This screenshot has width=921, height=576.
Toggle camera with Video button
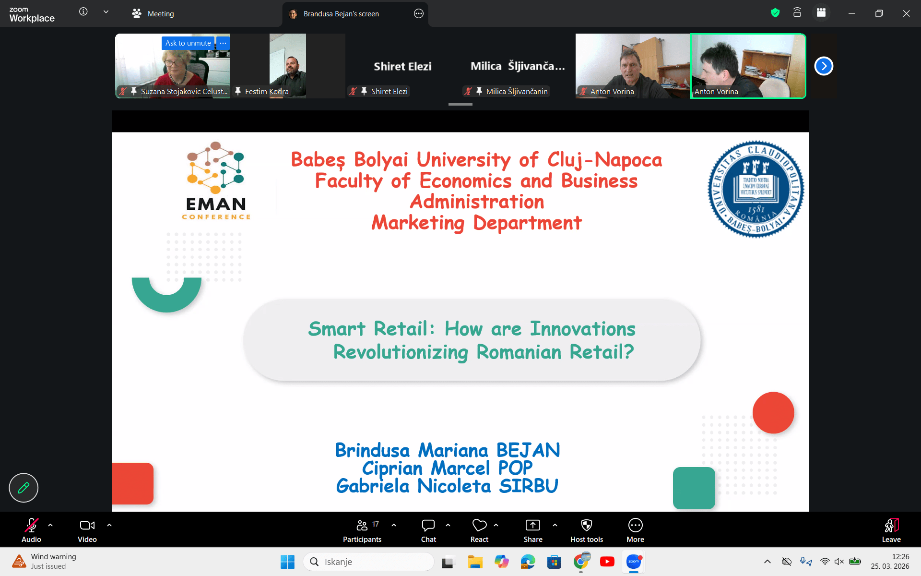(87, 530)
